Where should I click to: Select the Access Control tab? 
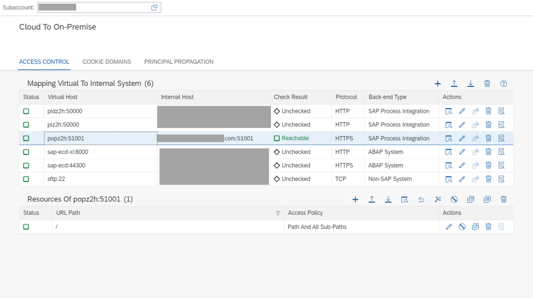coord(44,61)
